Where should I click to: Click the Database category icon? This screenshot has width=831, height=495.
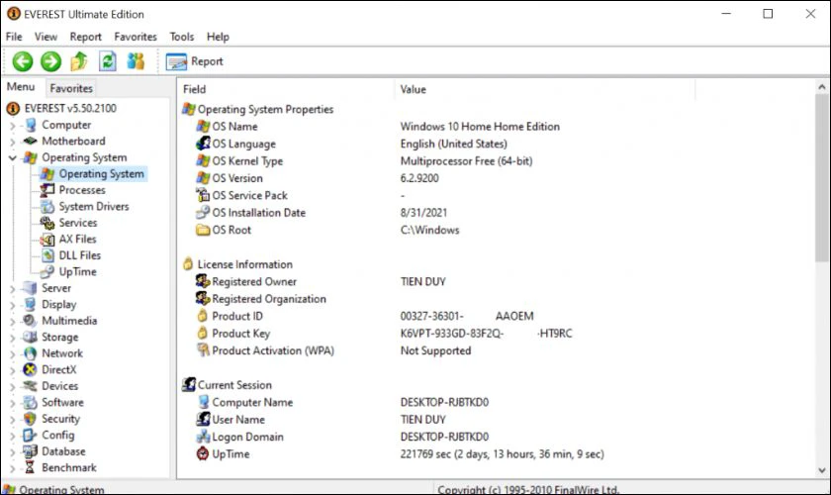click(x=29, y=451)
